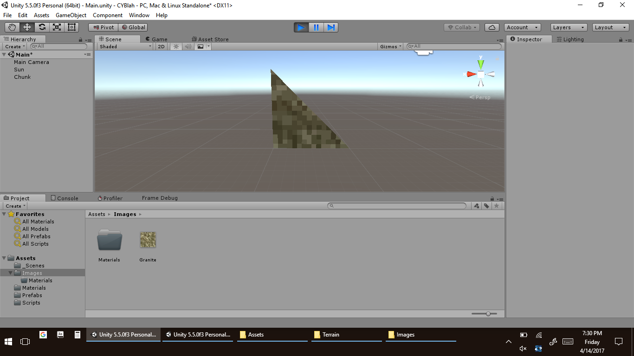The width and height of the screenshot is (634, 356).
Task: Select the Scale tool
Action: (57, 27)
